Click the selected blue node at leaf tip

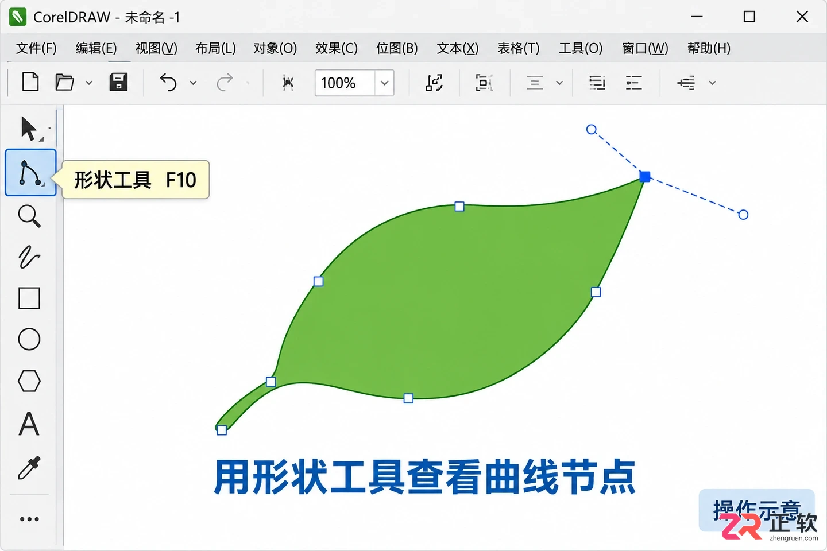[645, 176]
